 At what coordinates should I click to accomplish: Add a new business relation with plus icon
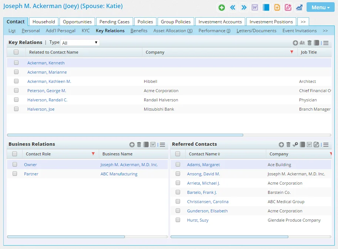132,145
